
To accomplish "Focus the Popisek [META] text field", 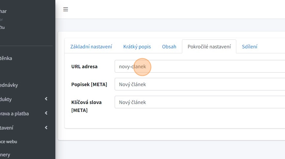I will coord(199,84).
